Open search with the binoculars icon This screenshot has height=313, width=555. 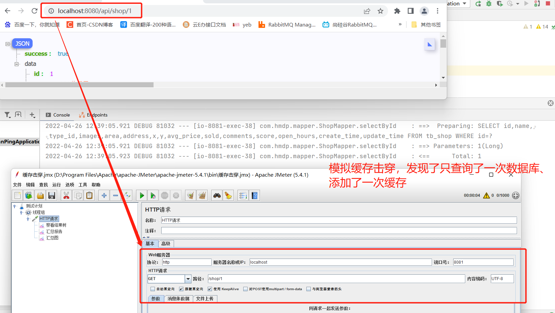pos(217,195)
